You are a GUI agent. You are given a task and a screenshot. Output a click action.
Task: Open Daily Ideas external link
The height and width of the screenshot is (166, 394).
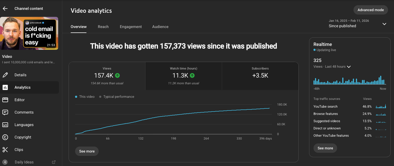pyautogui.click(x=54, y=162)
